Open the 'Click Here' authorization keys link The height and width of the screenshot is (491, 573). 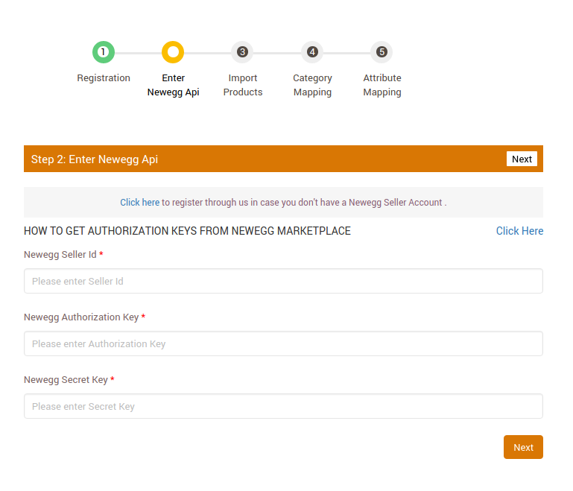[x=519, y=231]
